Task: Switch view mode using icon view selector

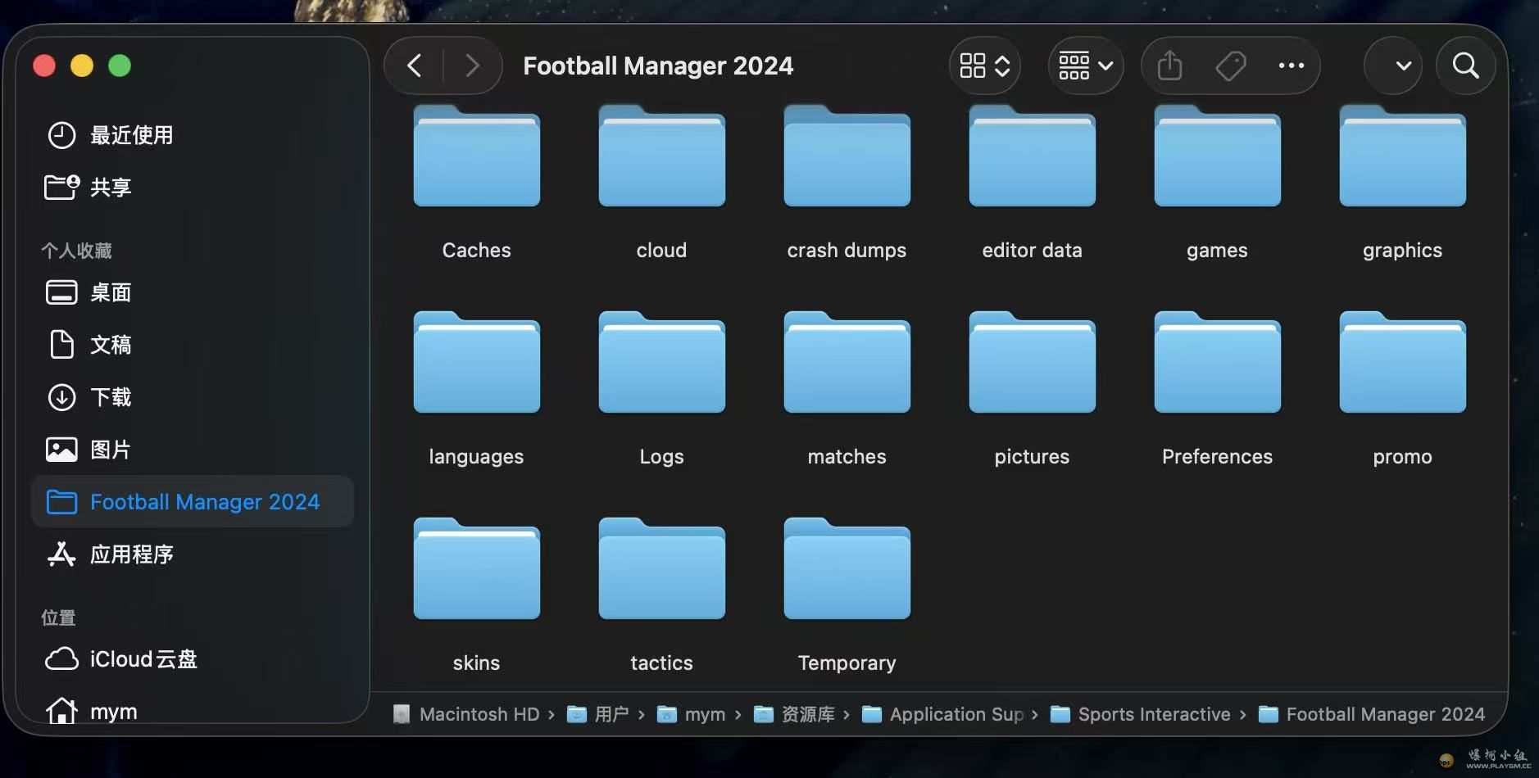Action: coord(984,66)
